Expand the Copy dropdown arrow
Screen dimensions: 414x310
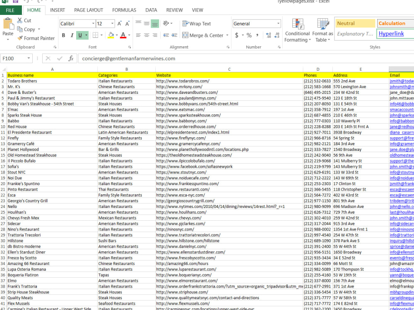(39, 29)
